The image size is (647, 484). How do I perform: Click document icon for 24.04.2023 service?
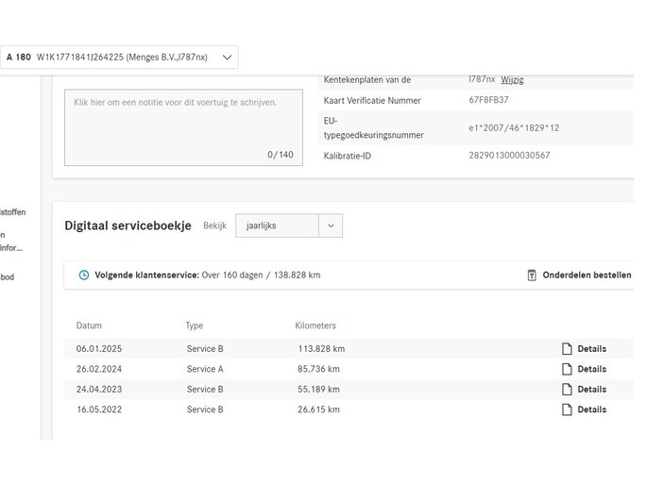pyautogui.click(x=567, y=390)
